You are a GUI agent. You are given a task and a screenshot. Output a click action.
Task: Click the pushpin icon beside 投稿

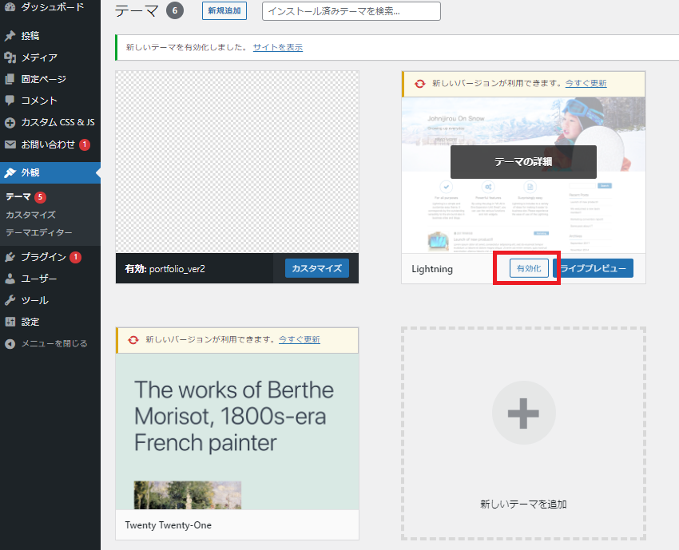tap(10, 36)
